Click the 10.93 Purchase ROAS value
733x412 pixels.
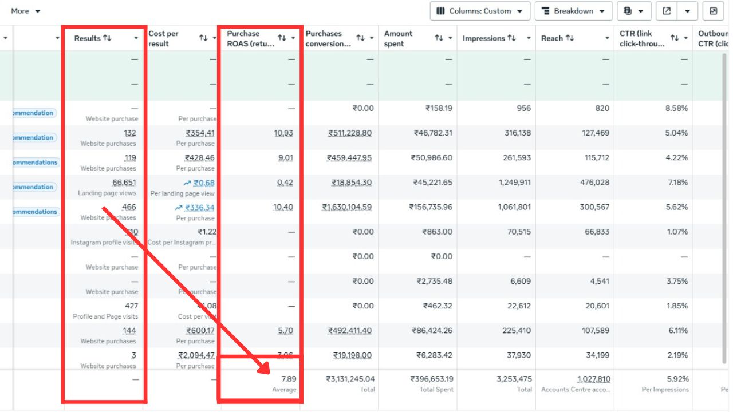point(283,133)
